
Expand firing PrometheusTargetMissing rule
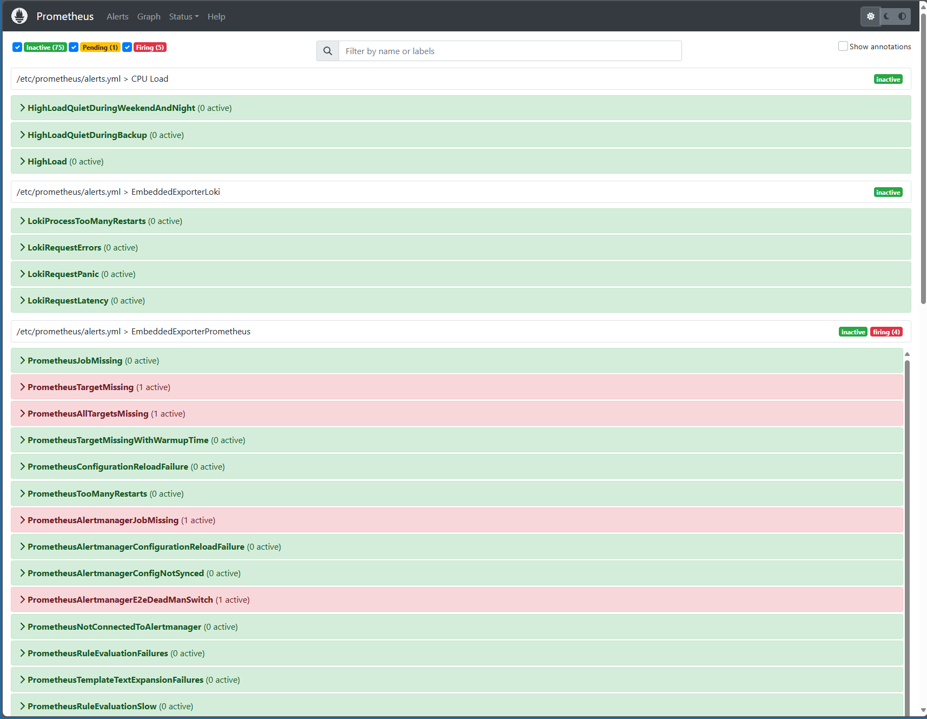pyautogui.click(x=457, y=387)
